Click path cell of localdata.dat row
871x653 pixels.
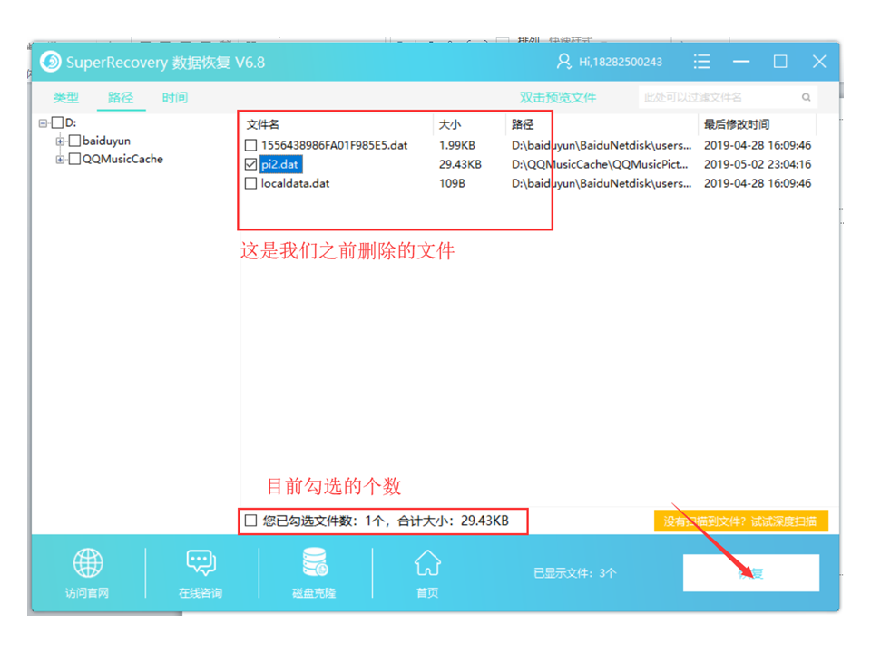[x=602, y=183]
